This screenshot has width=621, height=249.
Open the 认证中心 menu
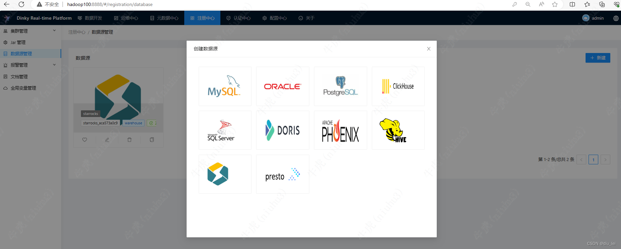pyautogui.click(x=238, y=18)
